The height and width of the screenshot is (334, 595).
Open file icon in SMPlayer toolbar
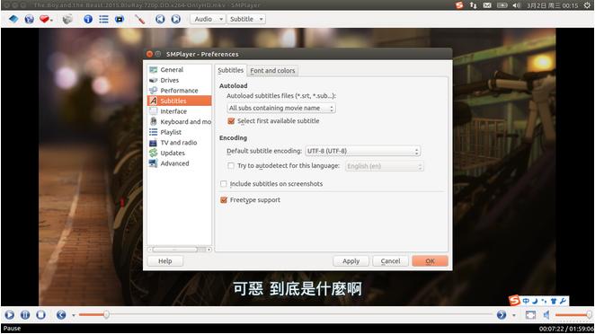13,19
